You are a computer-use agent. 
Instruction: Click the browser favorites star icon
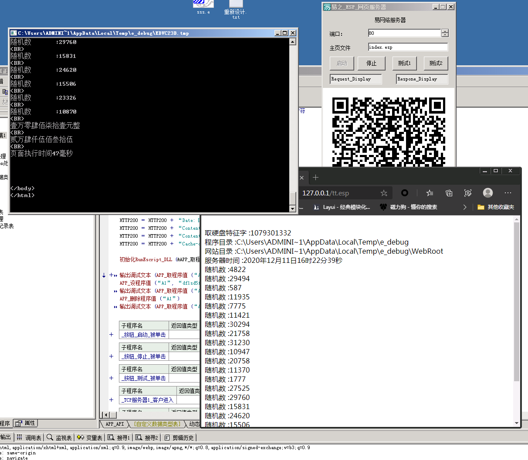coord(430,193)
